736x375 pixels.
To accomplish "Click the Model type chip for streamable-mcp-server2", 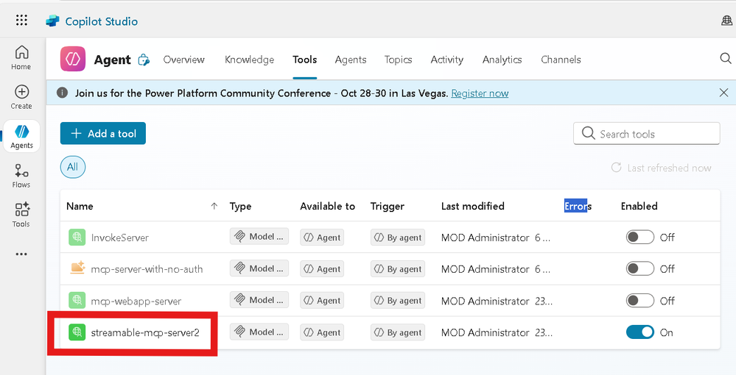I will pos(259,332).
